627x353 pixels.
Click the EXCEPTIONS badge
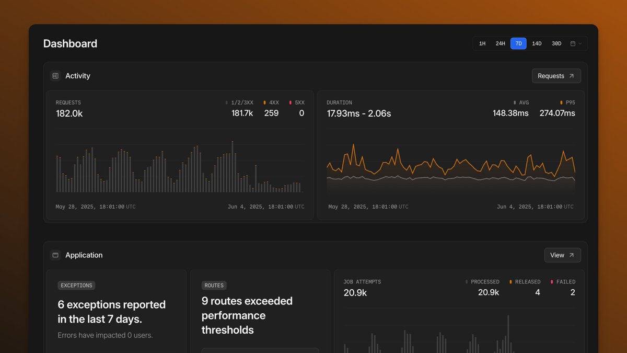(76, 286)
